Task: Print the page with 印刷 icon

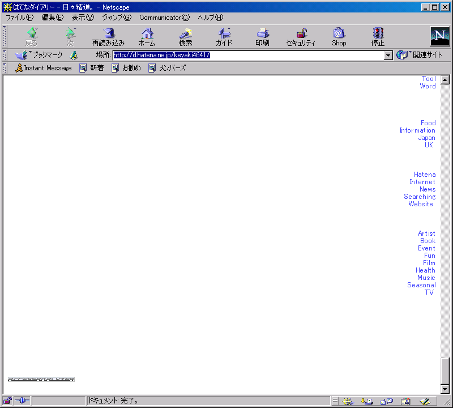Action: (x=262, y=36)
